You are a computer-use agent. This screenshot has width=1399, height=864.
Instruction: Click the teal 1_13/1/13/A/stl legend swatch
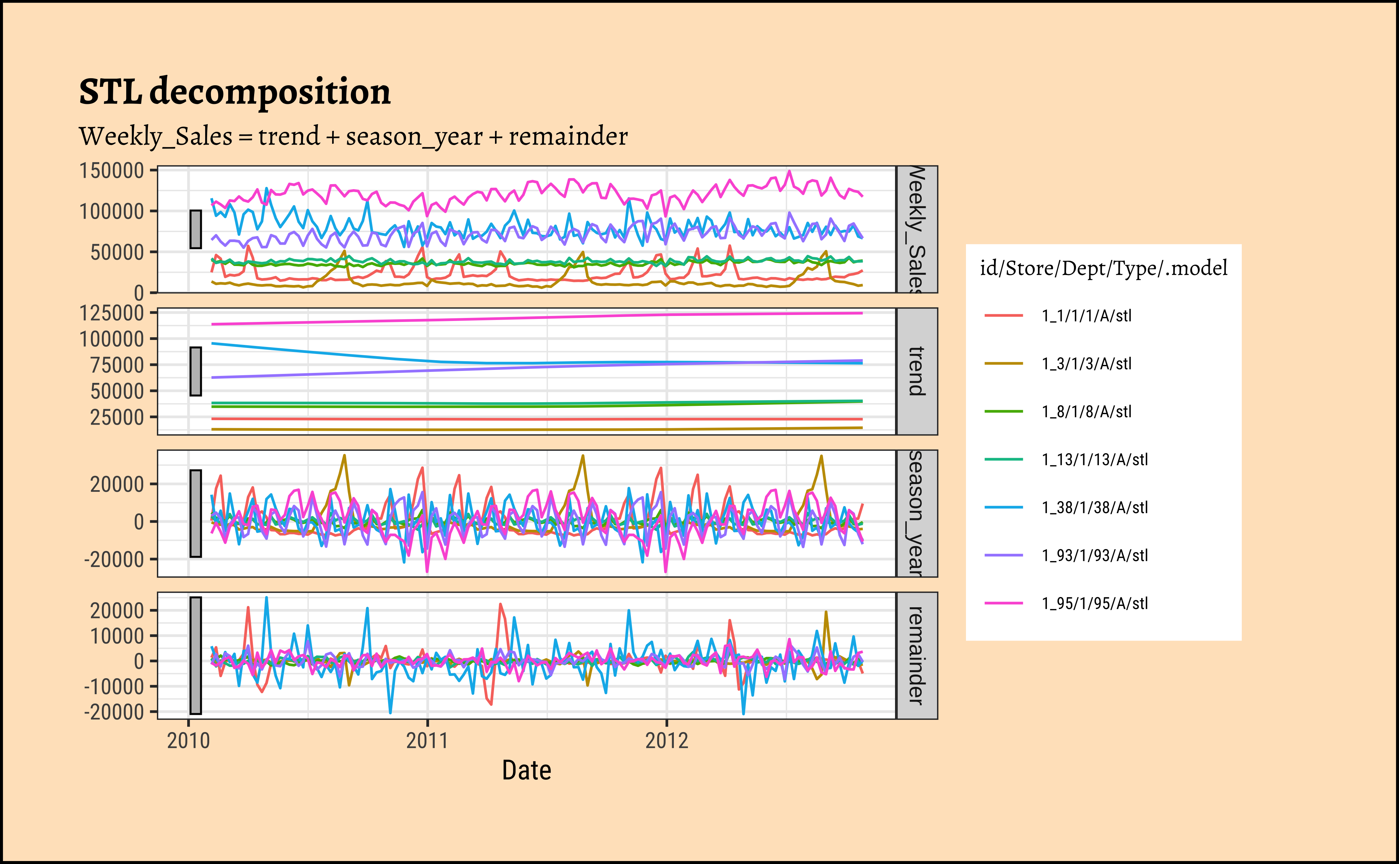(x=1003, y=459)
